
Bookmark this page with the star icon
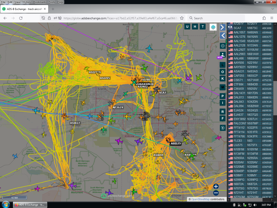(182, 18)
